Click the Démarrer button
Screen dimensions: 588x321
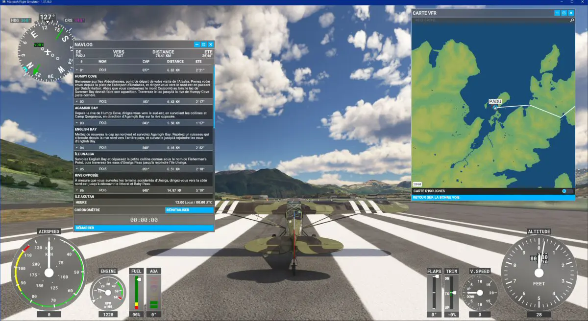144,228
